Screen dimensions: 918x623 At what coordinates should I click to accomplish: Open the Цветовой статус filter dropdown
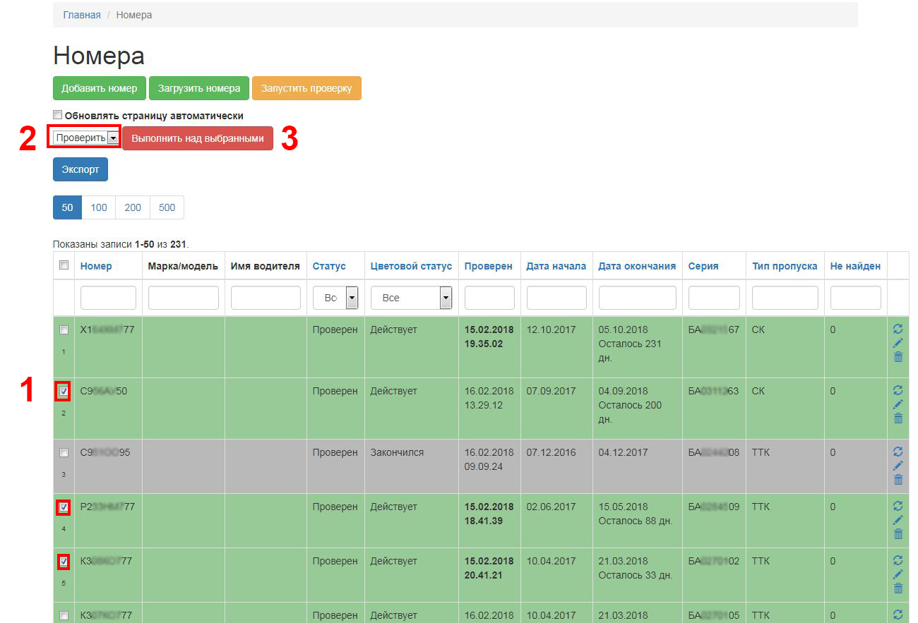click(x=411, y=298)
